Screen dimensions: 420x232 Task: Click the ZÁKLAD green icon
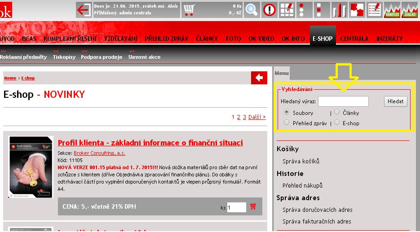coord(410,10)
